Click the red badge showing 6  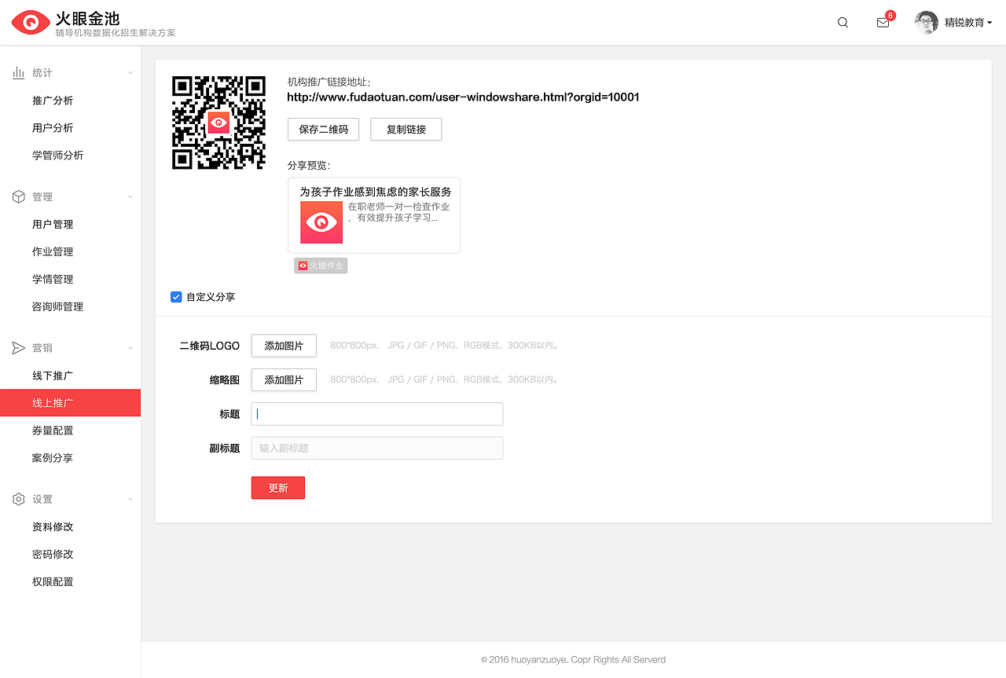pyautogui.click(x=890, y=15)
